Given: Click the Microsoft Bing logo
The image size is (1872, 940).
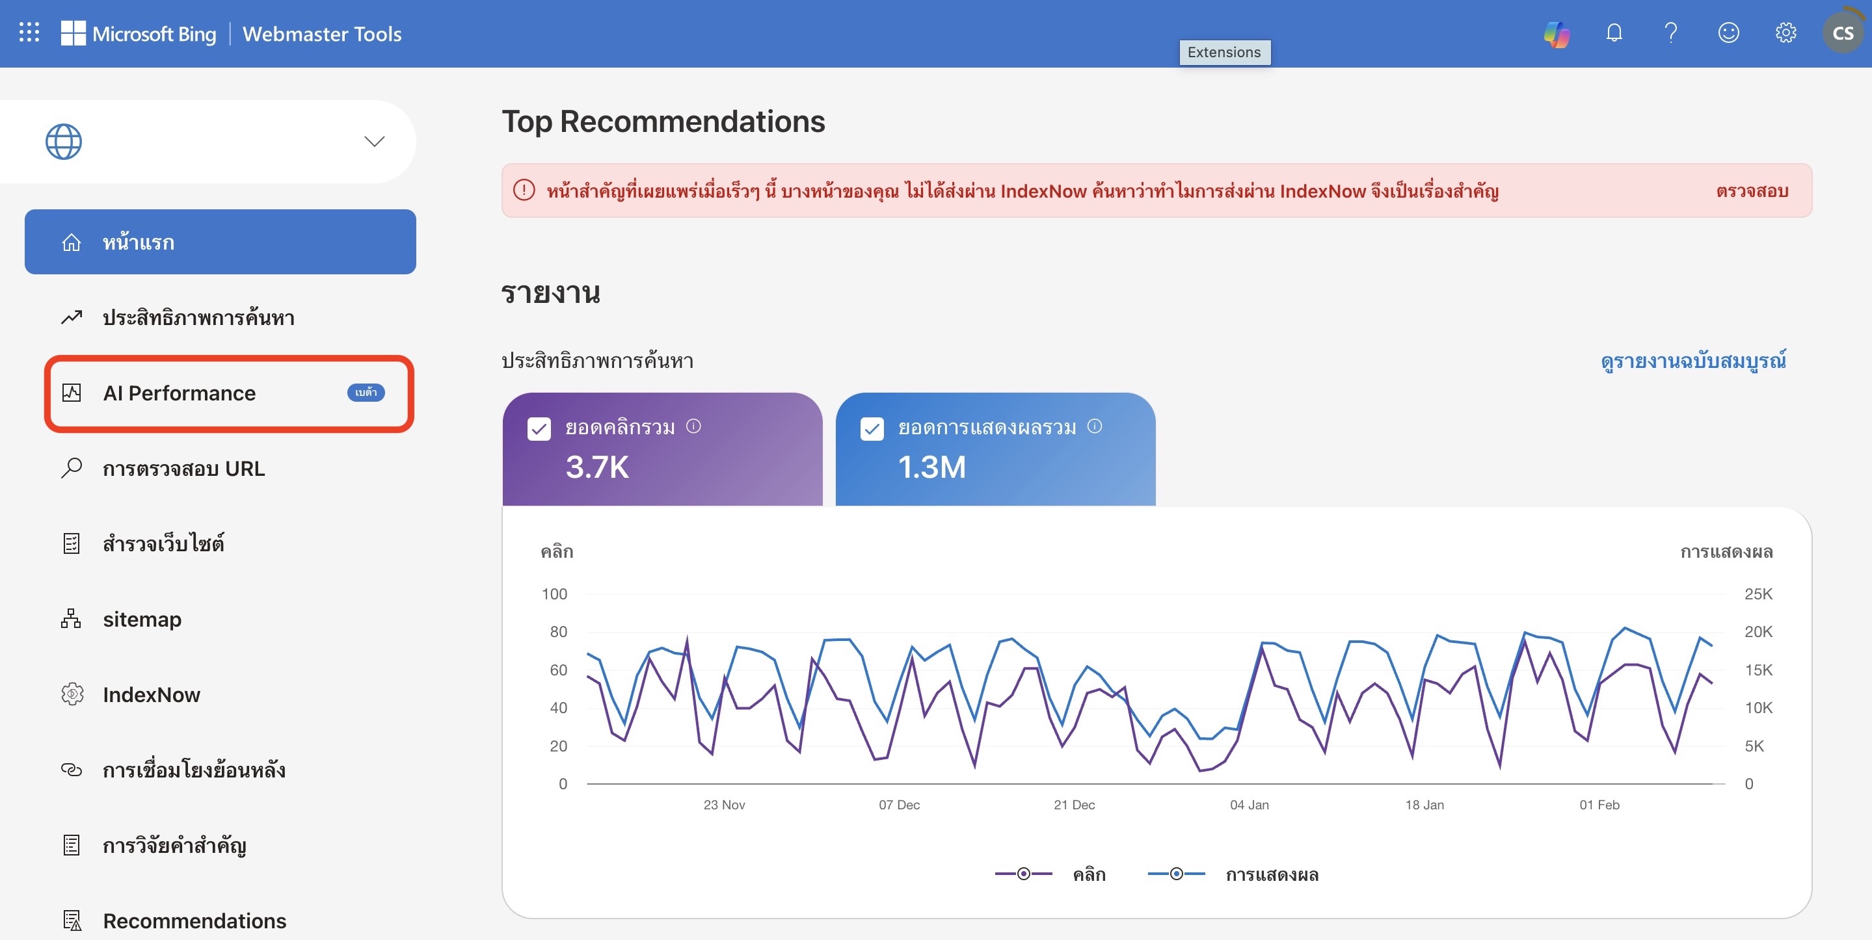Looking at the screenshot, I should pyautogui.click(x=139, y=33).
